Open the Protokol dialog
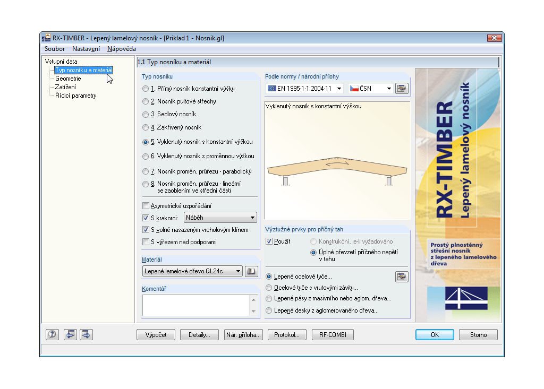 tap(287, 334)
